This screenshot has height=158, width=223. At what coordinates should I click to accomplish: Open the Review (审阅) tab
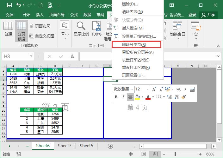(x=100, y=15)
